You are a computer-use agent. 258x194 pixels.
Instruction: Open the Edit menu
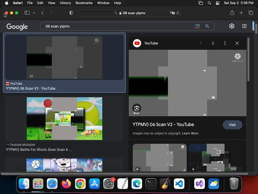[x=40, y=3]
